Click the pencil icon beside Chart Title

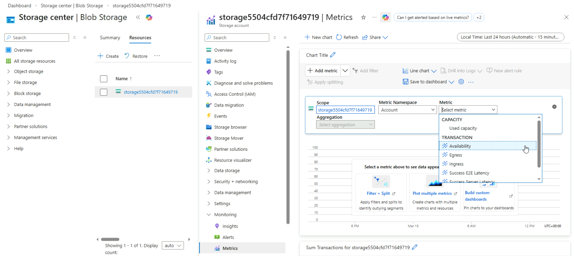[x=333, y=55]
